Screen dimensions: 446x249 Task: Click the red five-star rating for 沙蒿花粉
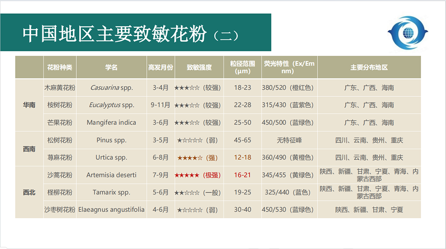point(188,175)
